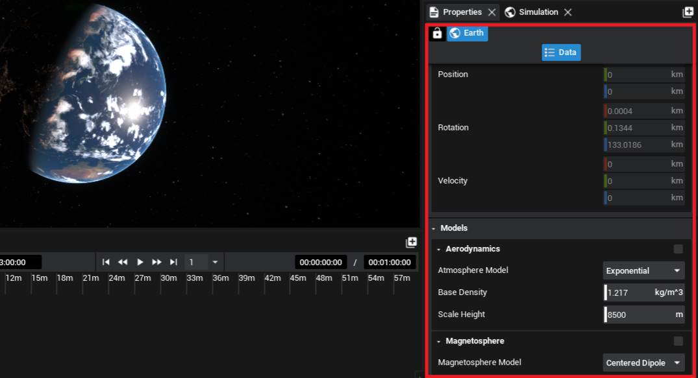Open the Data view button
This screenshot has height=378, width=698.
point(562,53)
